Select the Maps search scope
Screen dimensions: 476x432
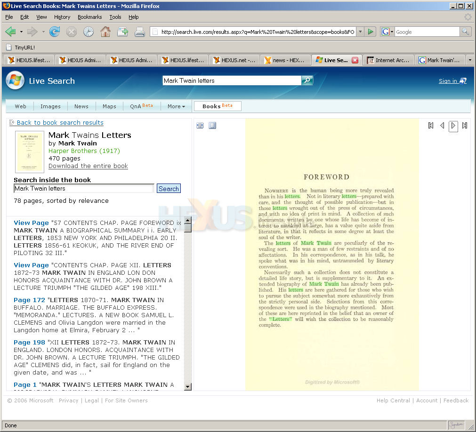pos(109,106)
